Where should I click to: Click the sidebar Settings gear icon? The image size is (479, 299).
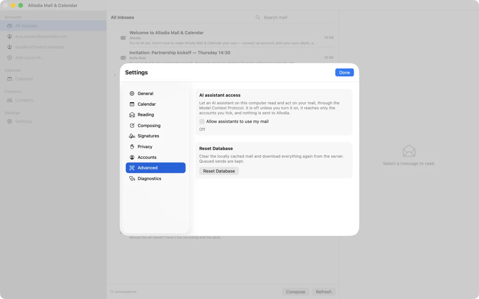[10, 121]
